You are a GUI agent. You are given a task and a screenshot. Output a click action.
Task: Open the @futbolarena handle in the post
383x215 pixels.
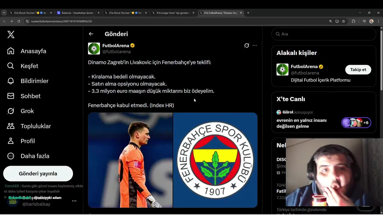click(116, 52)
